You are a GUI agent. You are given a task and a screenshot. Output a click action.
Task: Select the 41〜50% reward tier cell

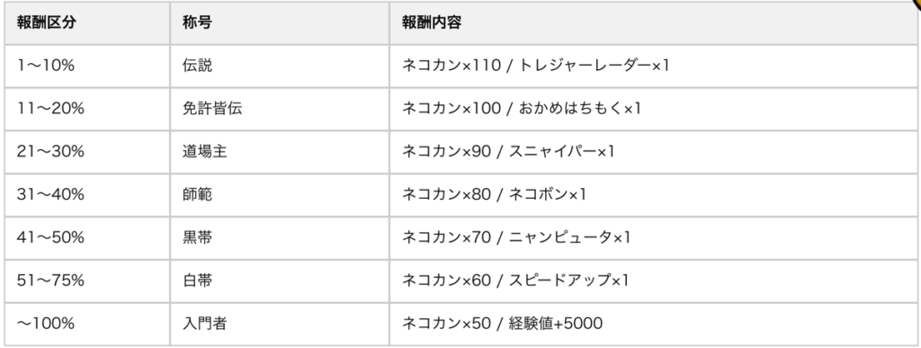87,237
